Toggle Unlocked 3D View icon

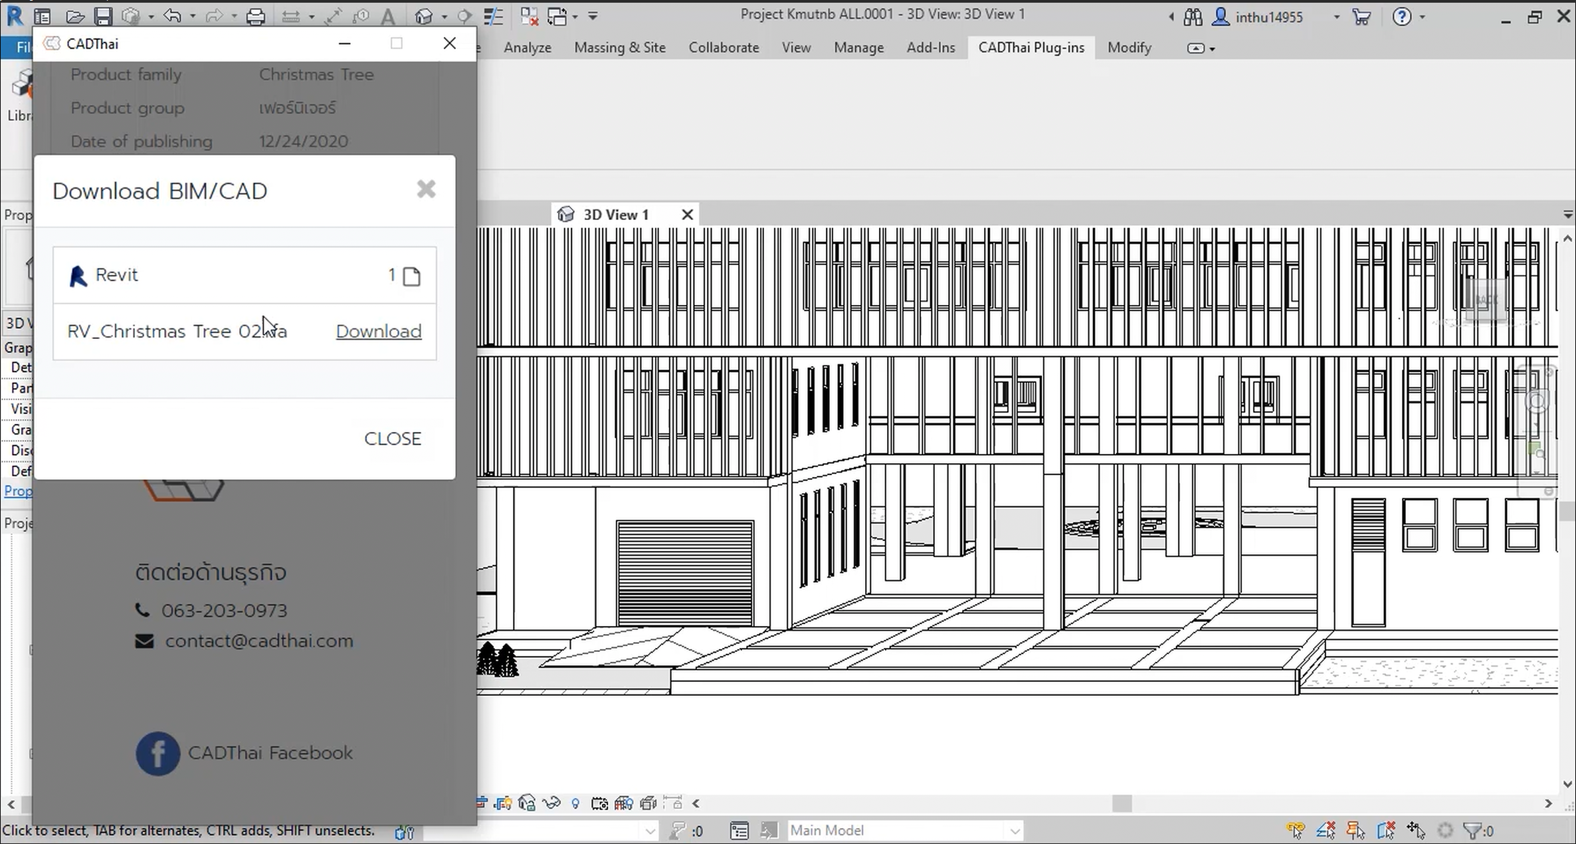click(527, 803)
